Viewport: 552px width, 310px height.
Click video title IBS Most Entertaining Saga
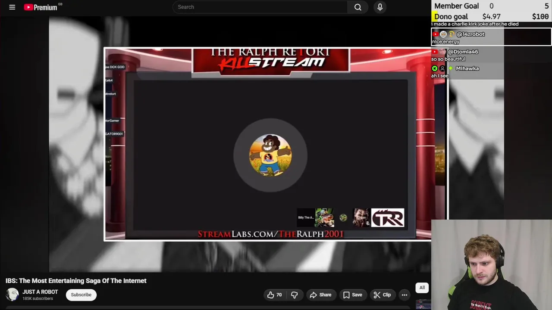76,281
